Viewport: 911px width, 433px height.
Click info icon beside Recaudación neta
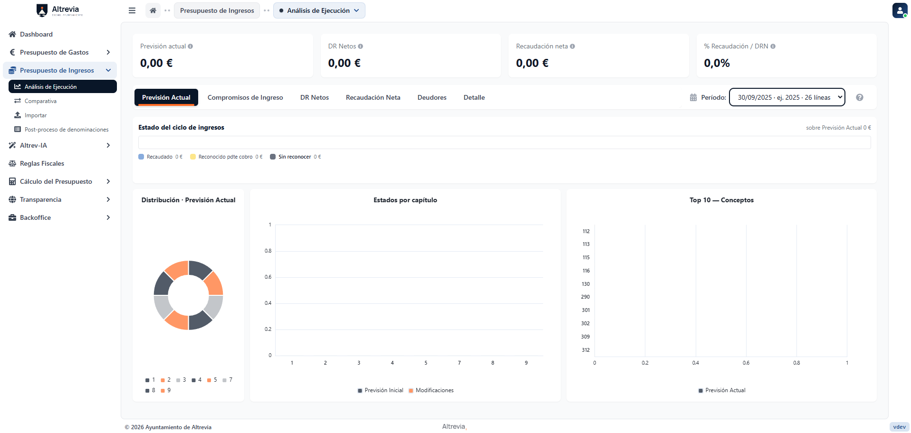pos(573,47)
